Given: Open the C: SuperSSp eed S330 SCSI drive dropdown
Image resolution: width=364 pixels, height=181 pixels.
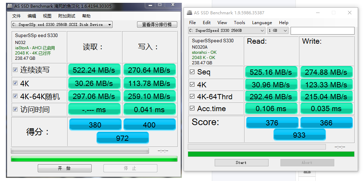Looking at the screenshot, I should [x=62, y=24].
